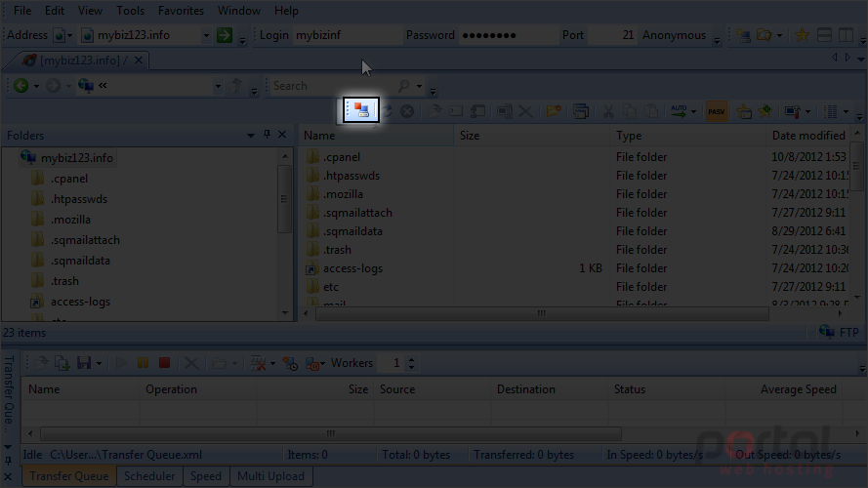Select the etc folder in the file list
Viewport: 868px width, 488px height.
[x=330, y=287]
